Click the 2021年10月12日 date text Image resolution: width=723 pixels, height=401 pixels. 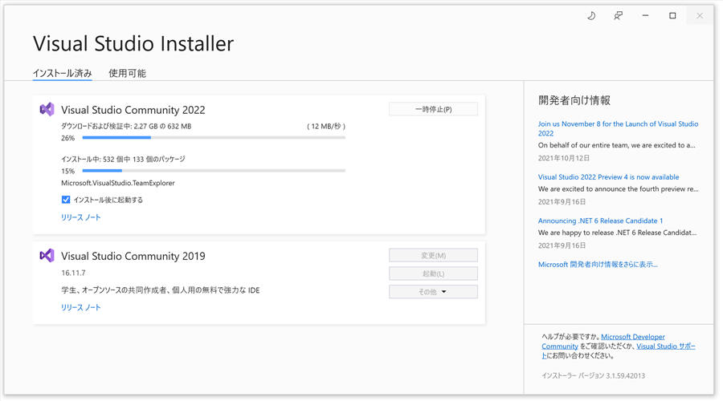pyautogui.click(x=563, y=158)
